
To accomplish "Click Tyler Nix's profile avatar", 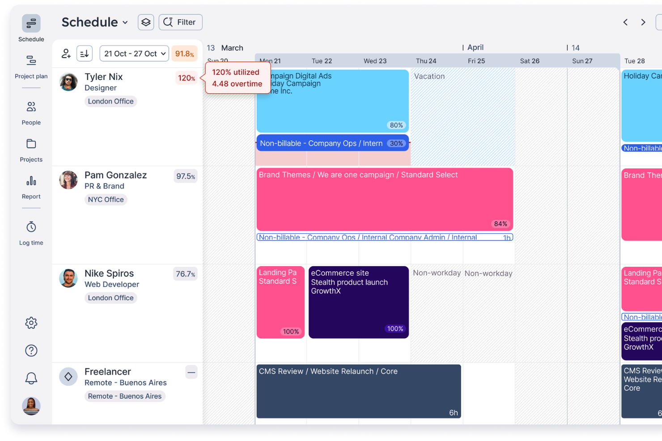I will pyautogui.click(x=68, y=82).
